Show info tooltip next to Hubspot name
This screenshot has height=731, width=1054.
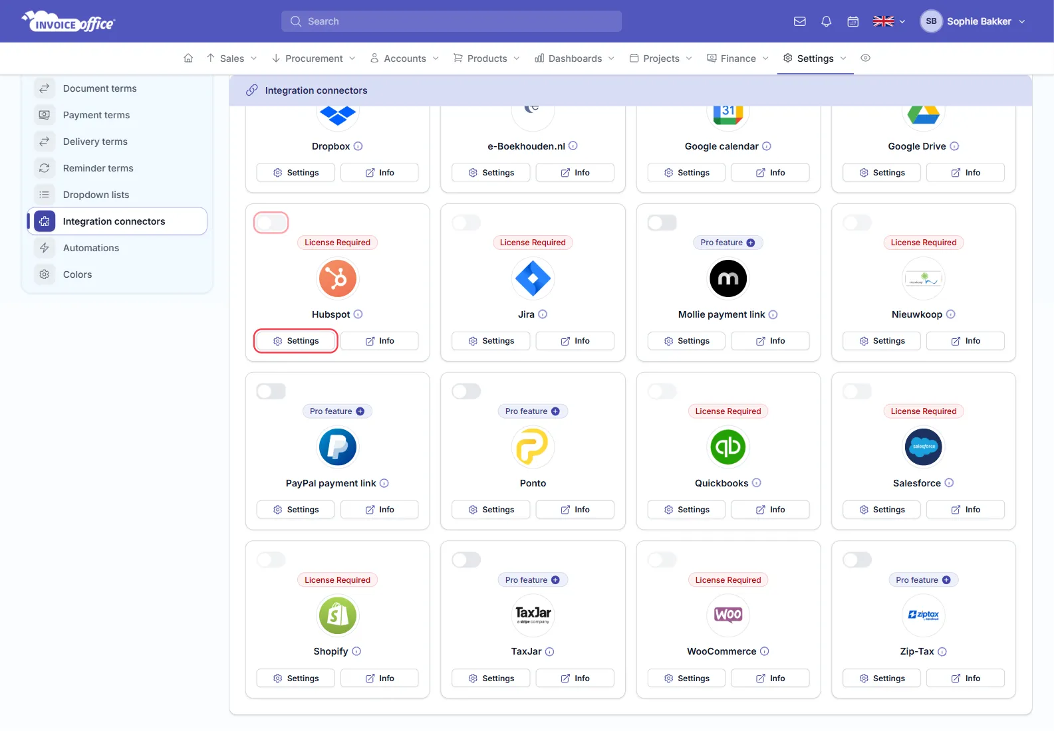[x=358, y=314]
